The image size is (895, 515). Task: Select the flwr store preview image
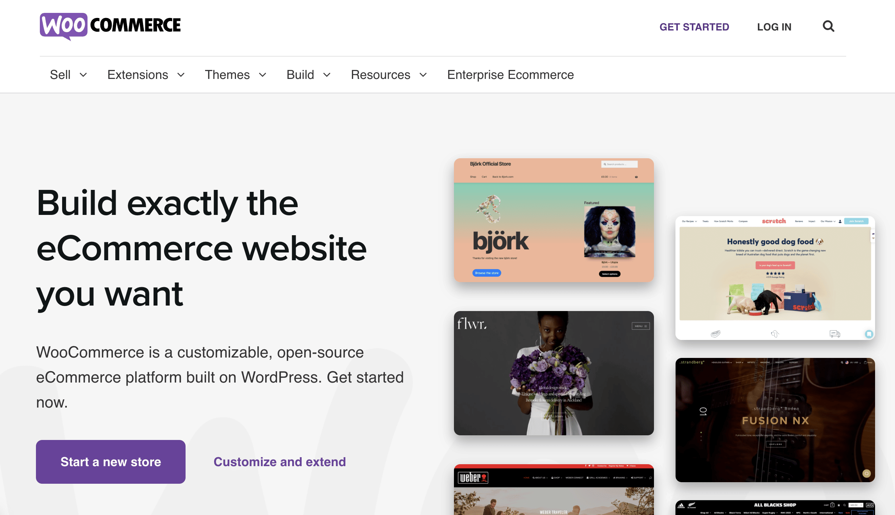(x=553, y=373)
